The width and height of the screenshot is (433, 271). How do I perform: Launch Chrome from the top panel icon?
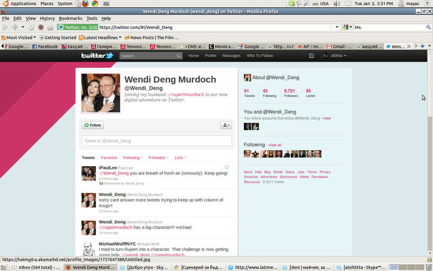pos(95,3)
